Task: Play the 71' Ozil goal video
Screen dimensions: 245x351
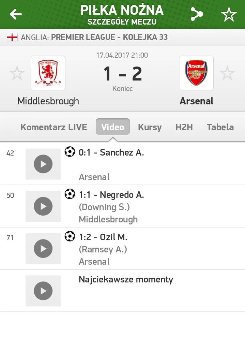Action: 43,249
